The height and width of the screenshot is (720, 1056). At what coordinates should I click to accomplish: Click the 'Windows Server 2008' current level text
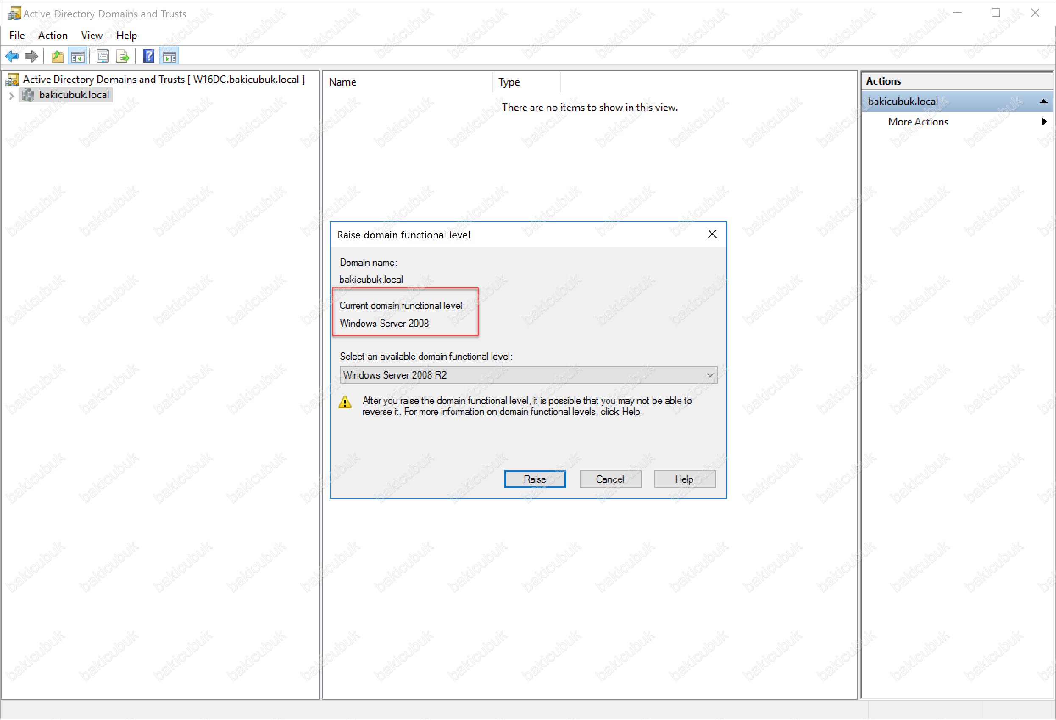384,324
